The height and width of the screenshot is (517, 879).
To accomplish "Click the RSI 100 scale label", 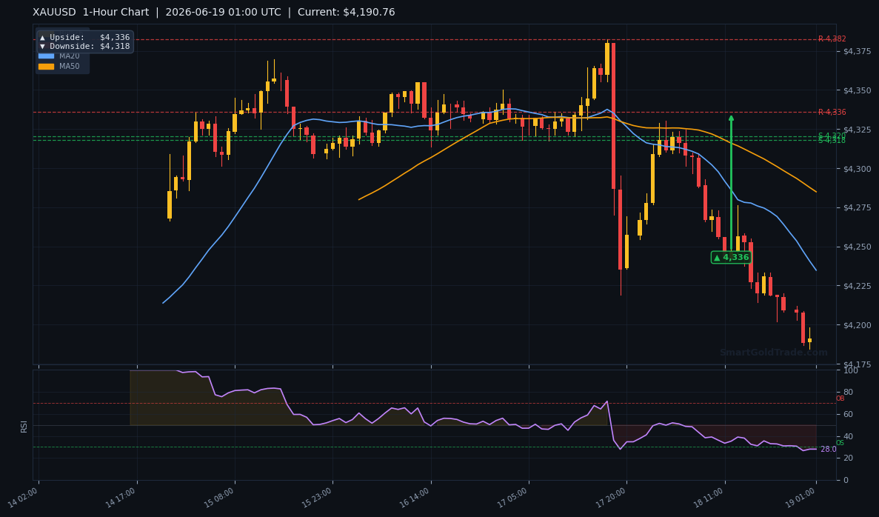I will click(x=850, y=370).
